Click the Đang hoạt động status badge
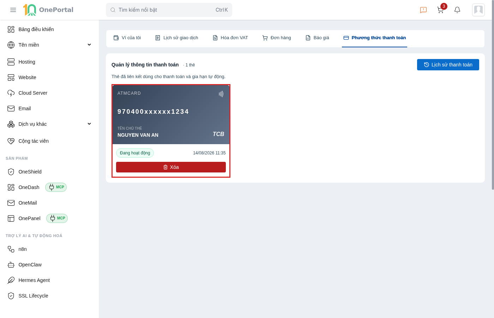Image resolution: width=494 pixels, height=318 pixels. [135, 153]
